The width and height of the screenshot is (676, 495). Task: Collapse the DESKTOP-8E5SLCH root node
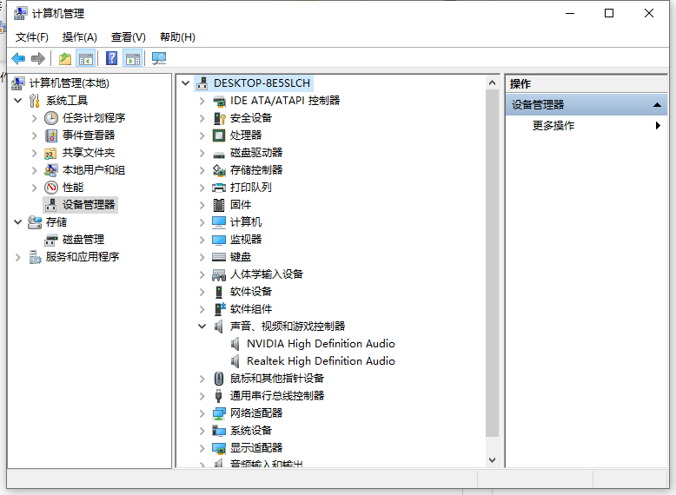pos(186,83)
